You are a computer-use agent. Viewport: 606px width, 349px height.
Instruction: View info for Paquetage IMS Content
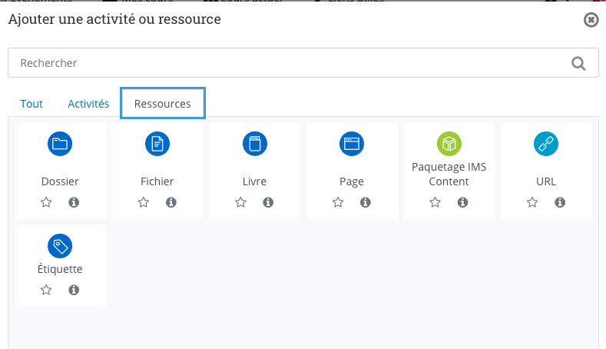click(462, 202)
